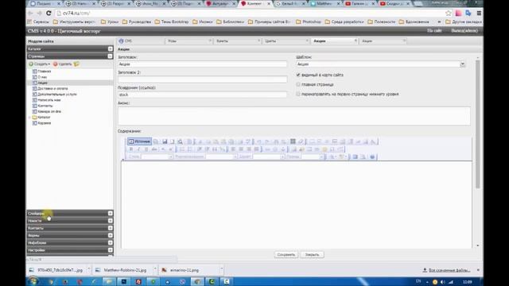509x286 pixels.
Task: Expand the Новости module panel
Action: (x=111, y=221)
